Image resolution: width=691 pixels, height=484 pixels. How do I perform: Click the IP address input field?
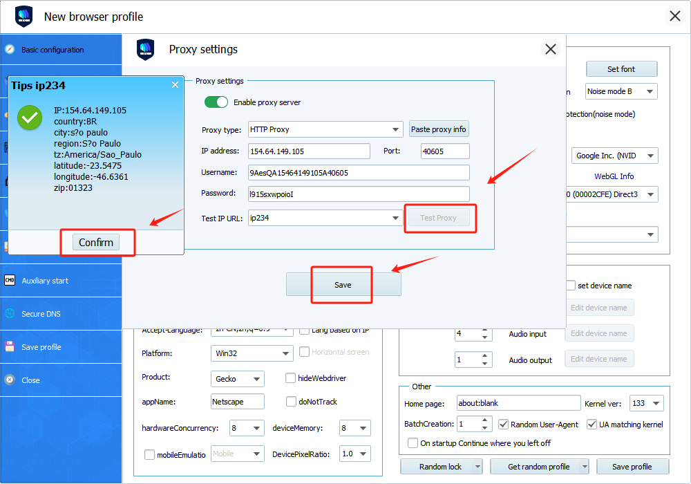[309, 151]
